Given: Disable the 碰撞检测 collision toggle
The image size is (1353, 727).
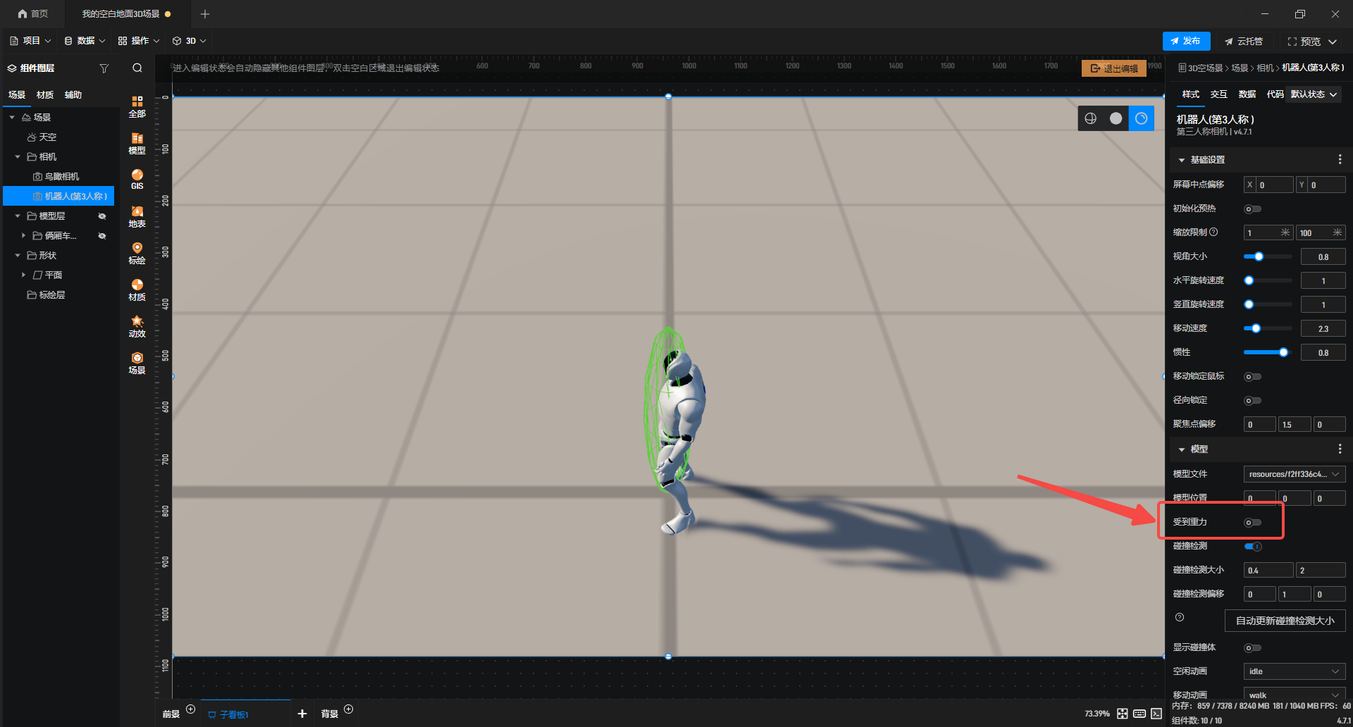Looking at the screenshot, I should 1252,547.
